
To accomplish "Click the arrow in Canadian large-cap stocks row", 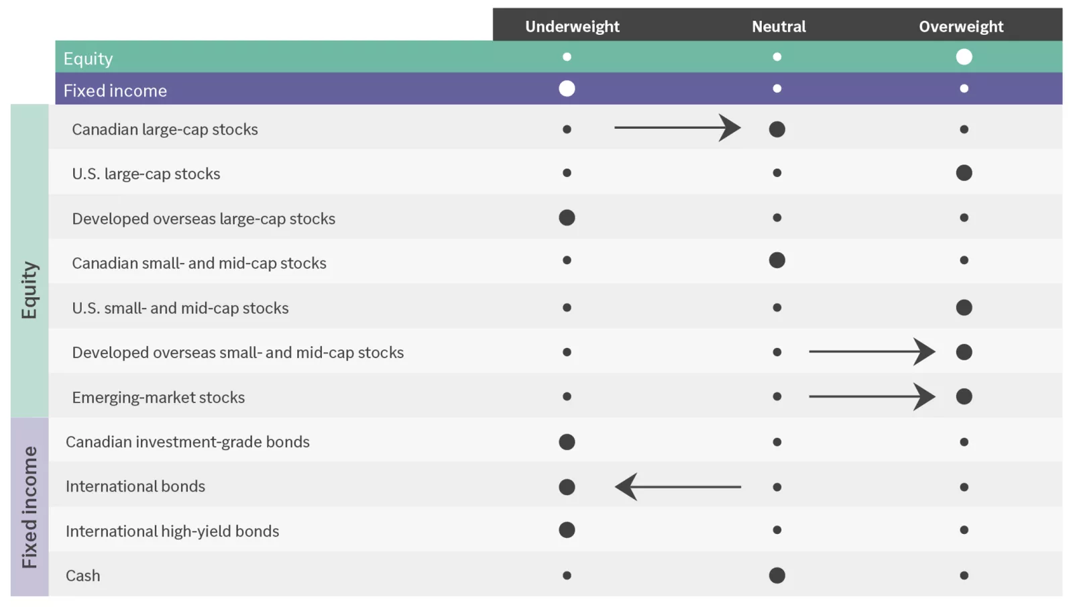I will click(x=677, y=127).
